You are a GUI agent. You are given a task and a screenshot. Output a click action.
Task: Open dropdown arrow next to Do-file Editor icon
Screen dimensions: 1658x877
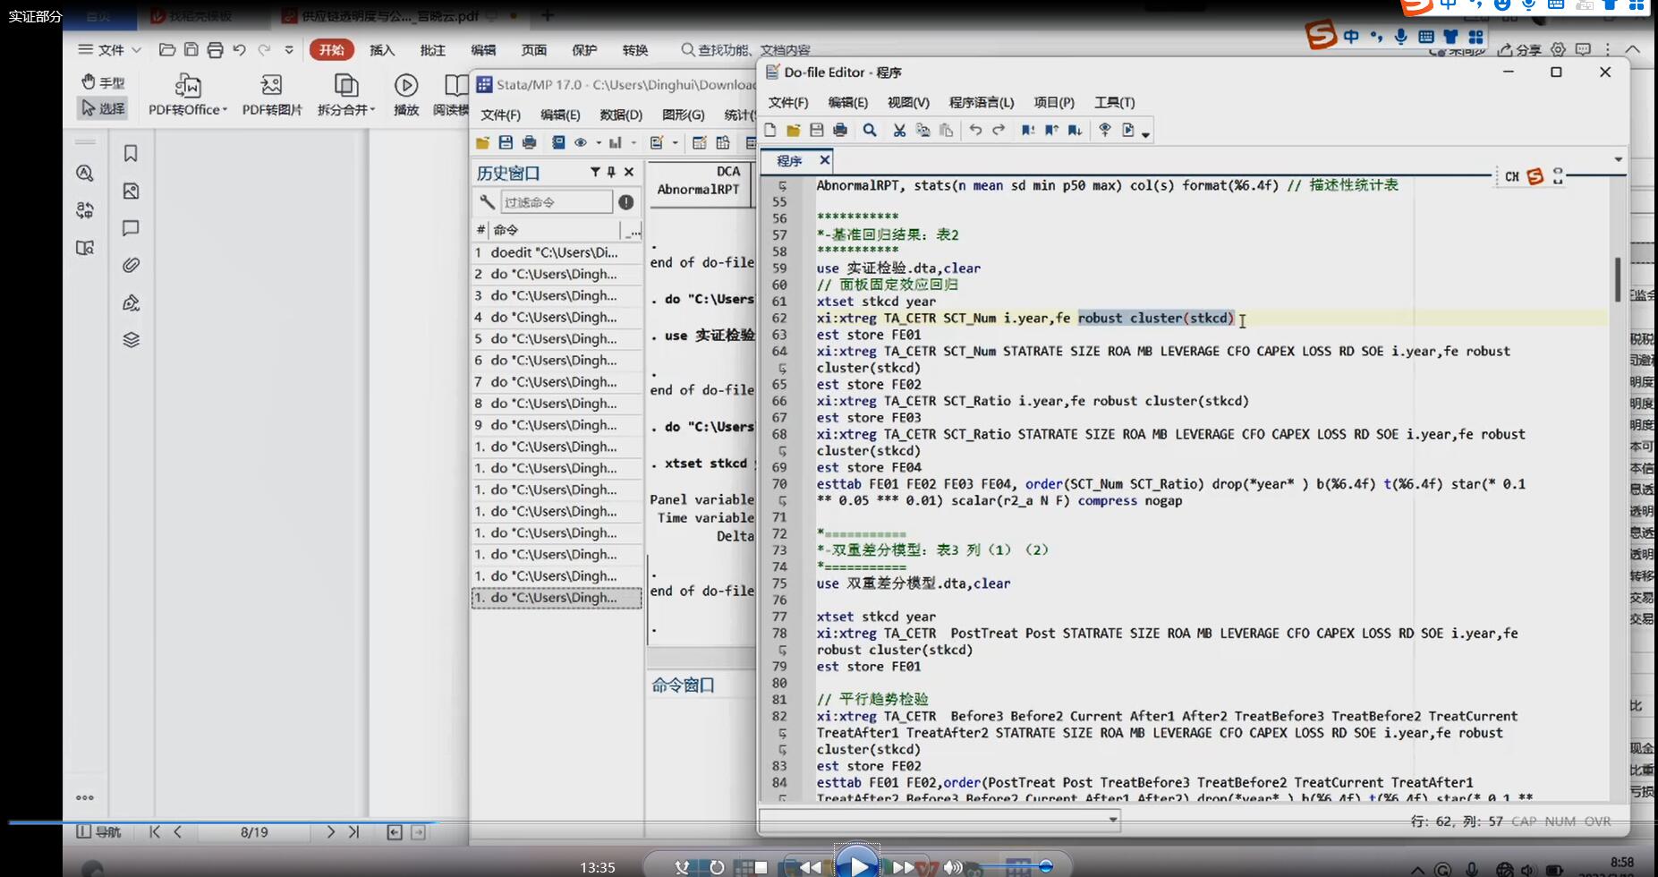pyautogui.click(x=675, y=143)
